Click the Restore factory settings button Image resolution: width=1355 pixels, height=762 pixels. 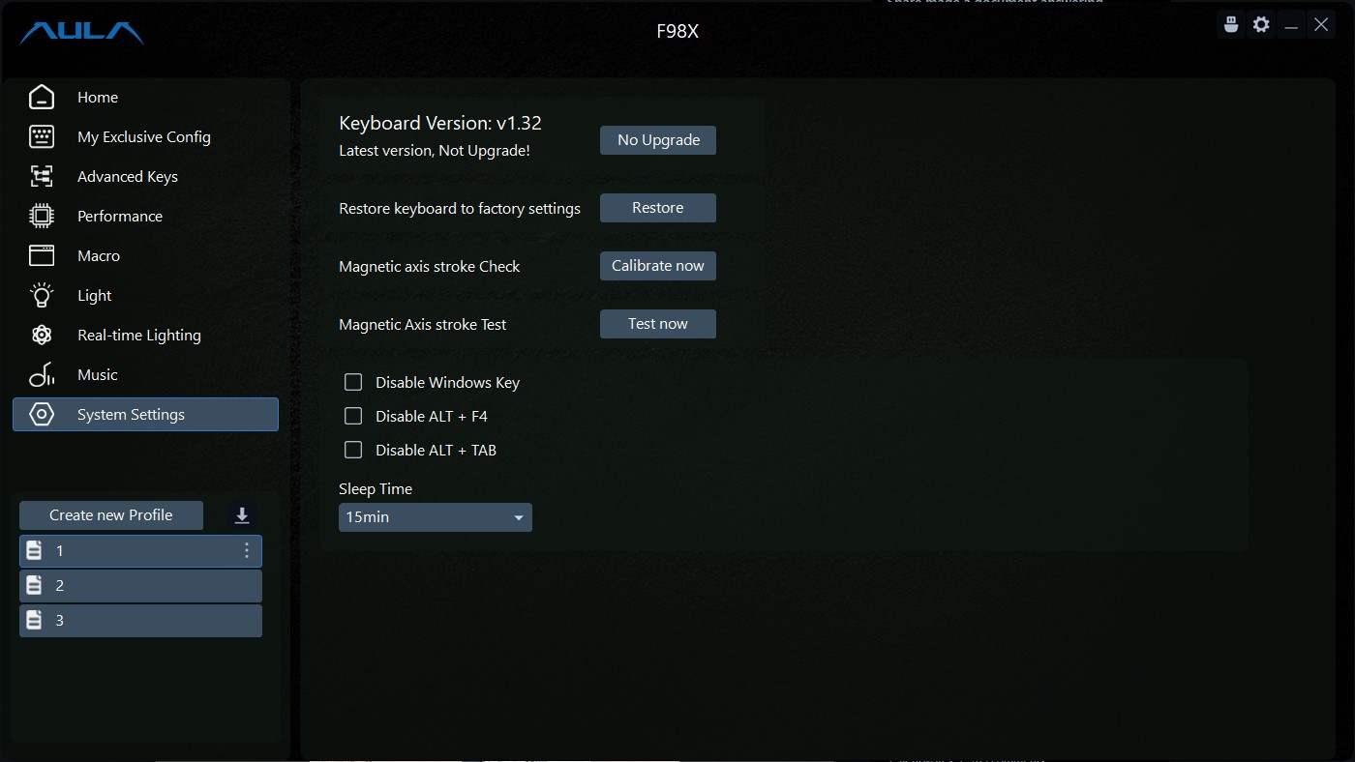click(x=658, y=208)
